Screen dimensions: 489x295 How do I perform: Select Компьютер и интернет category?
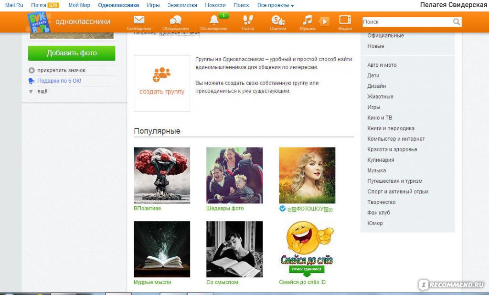click(396, 139)
